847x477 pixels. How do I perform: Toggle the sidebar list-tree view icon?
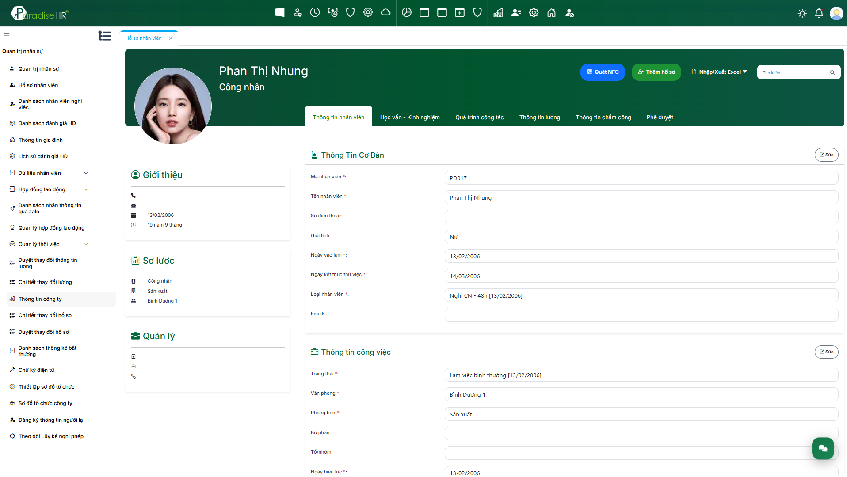point(105,36)
